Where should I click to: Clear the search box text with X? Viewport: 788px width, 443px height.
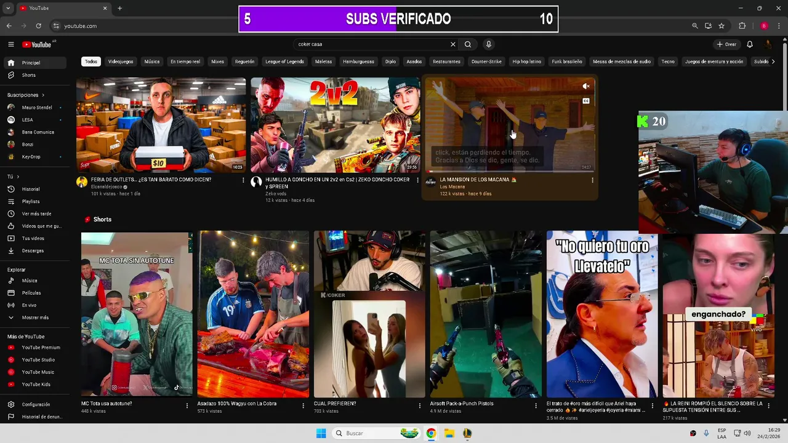453,44
